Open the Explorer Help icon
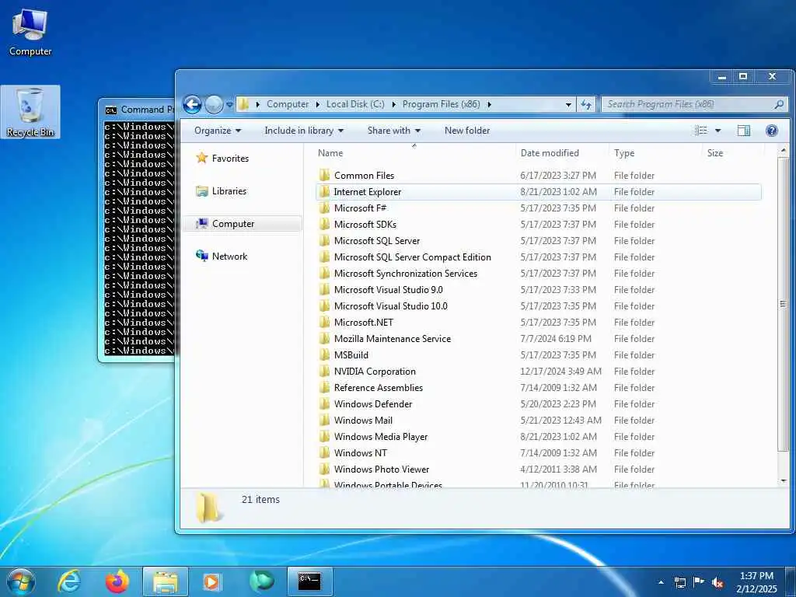The image size is (796, 597). pyautogui.click(x=772, y=131)
